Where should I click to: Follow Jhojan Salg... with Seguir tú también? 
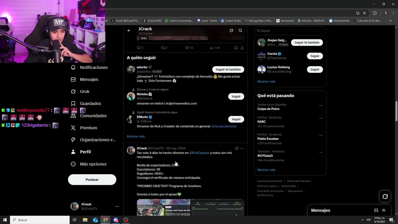point(307,42)
